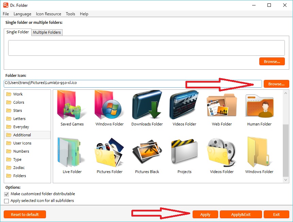Click the Apply&Exit button
The height and width of the screenshot is (222, 293).
coord(241,215)
